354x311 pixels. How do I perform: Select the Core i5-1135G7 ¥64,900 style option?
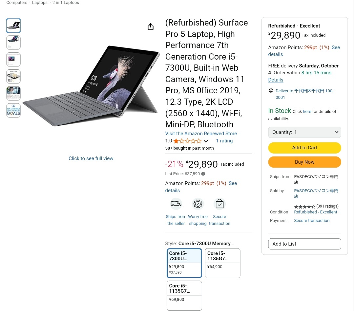pos(222,263)
